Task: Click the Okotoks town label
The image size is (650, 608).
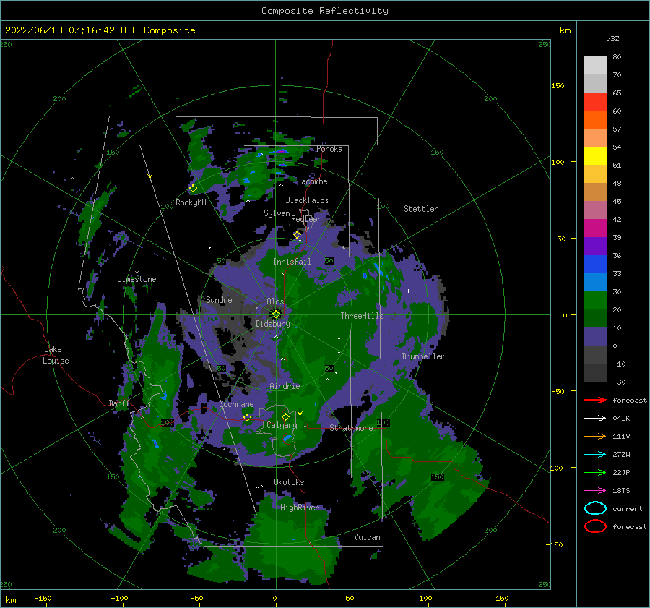Action: [289, 482]
